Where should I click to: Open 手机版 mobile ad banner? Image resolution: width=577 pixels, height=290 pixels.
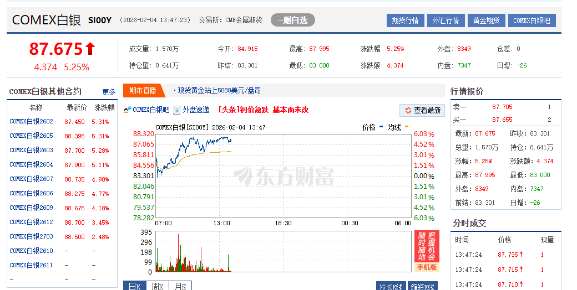pos(427,251)
